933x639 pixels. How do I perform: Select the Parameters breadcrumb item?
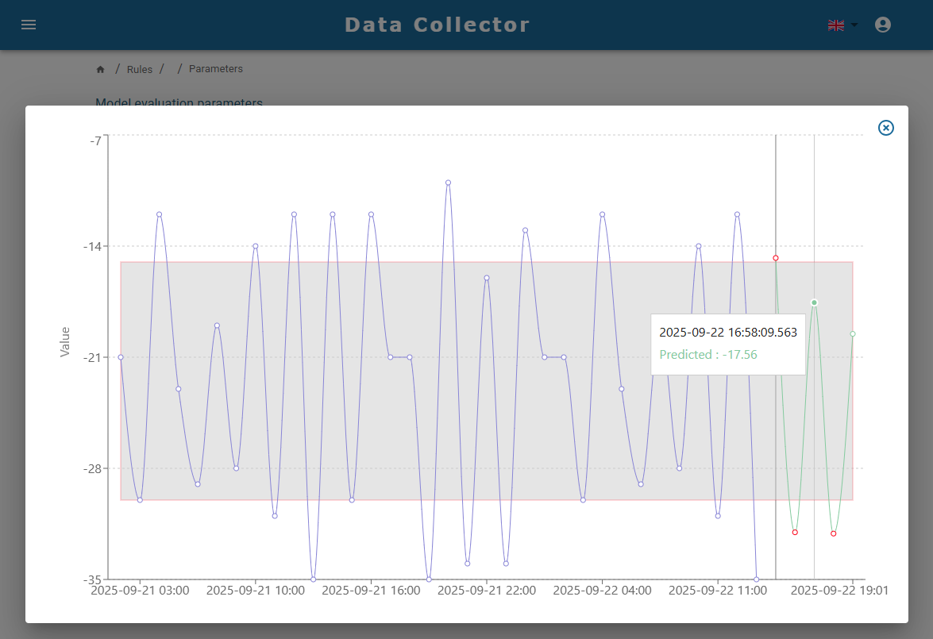(215, 69)
